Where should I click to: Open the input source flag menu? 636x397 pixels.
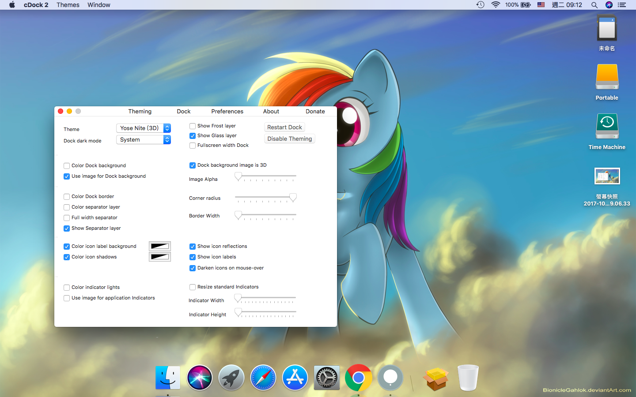(541, 5)
